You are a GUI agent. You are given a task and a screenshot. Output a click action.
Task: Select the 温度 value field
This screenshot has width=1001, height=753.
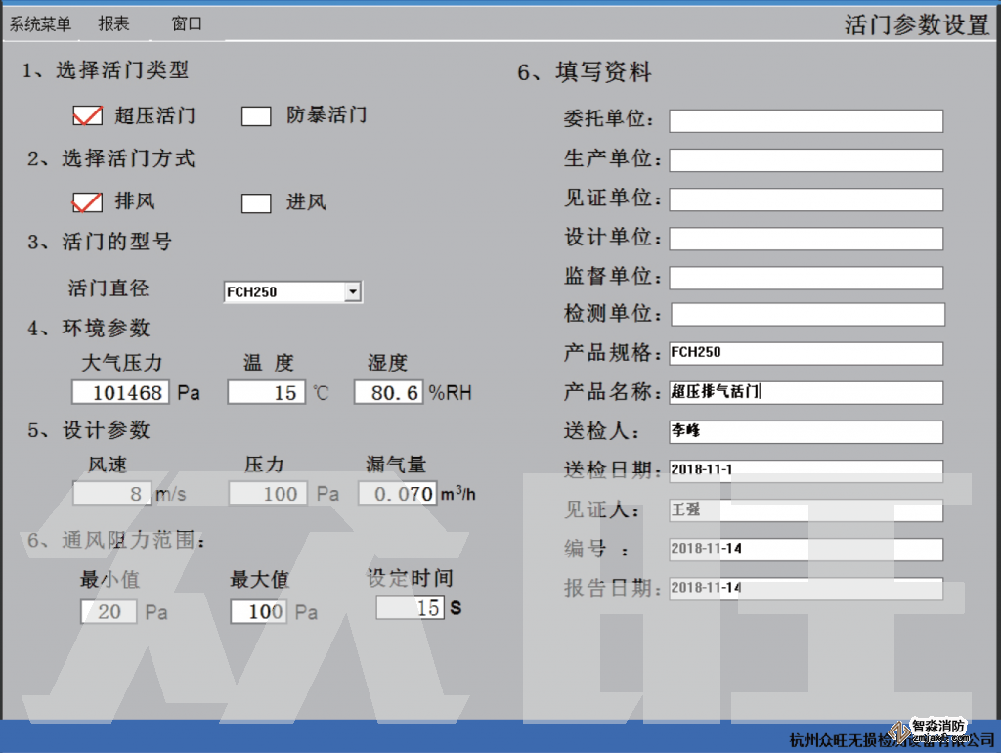click(x=266, y=393)
